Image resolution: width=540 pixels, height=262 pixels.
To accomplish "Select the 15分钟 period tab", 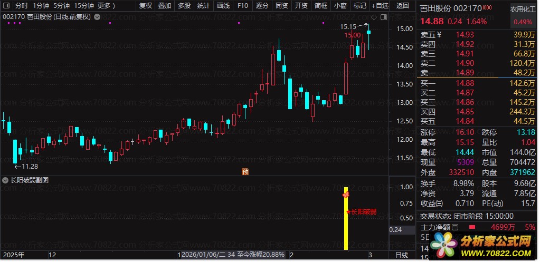I will click(84, 5).
